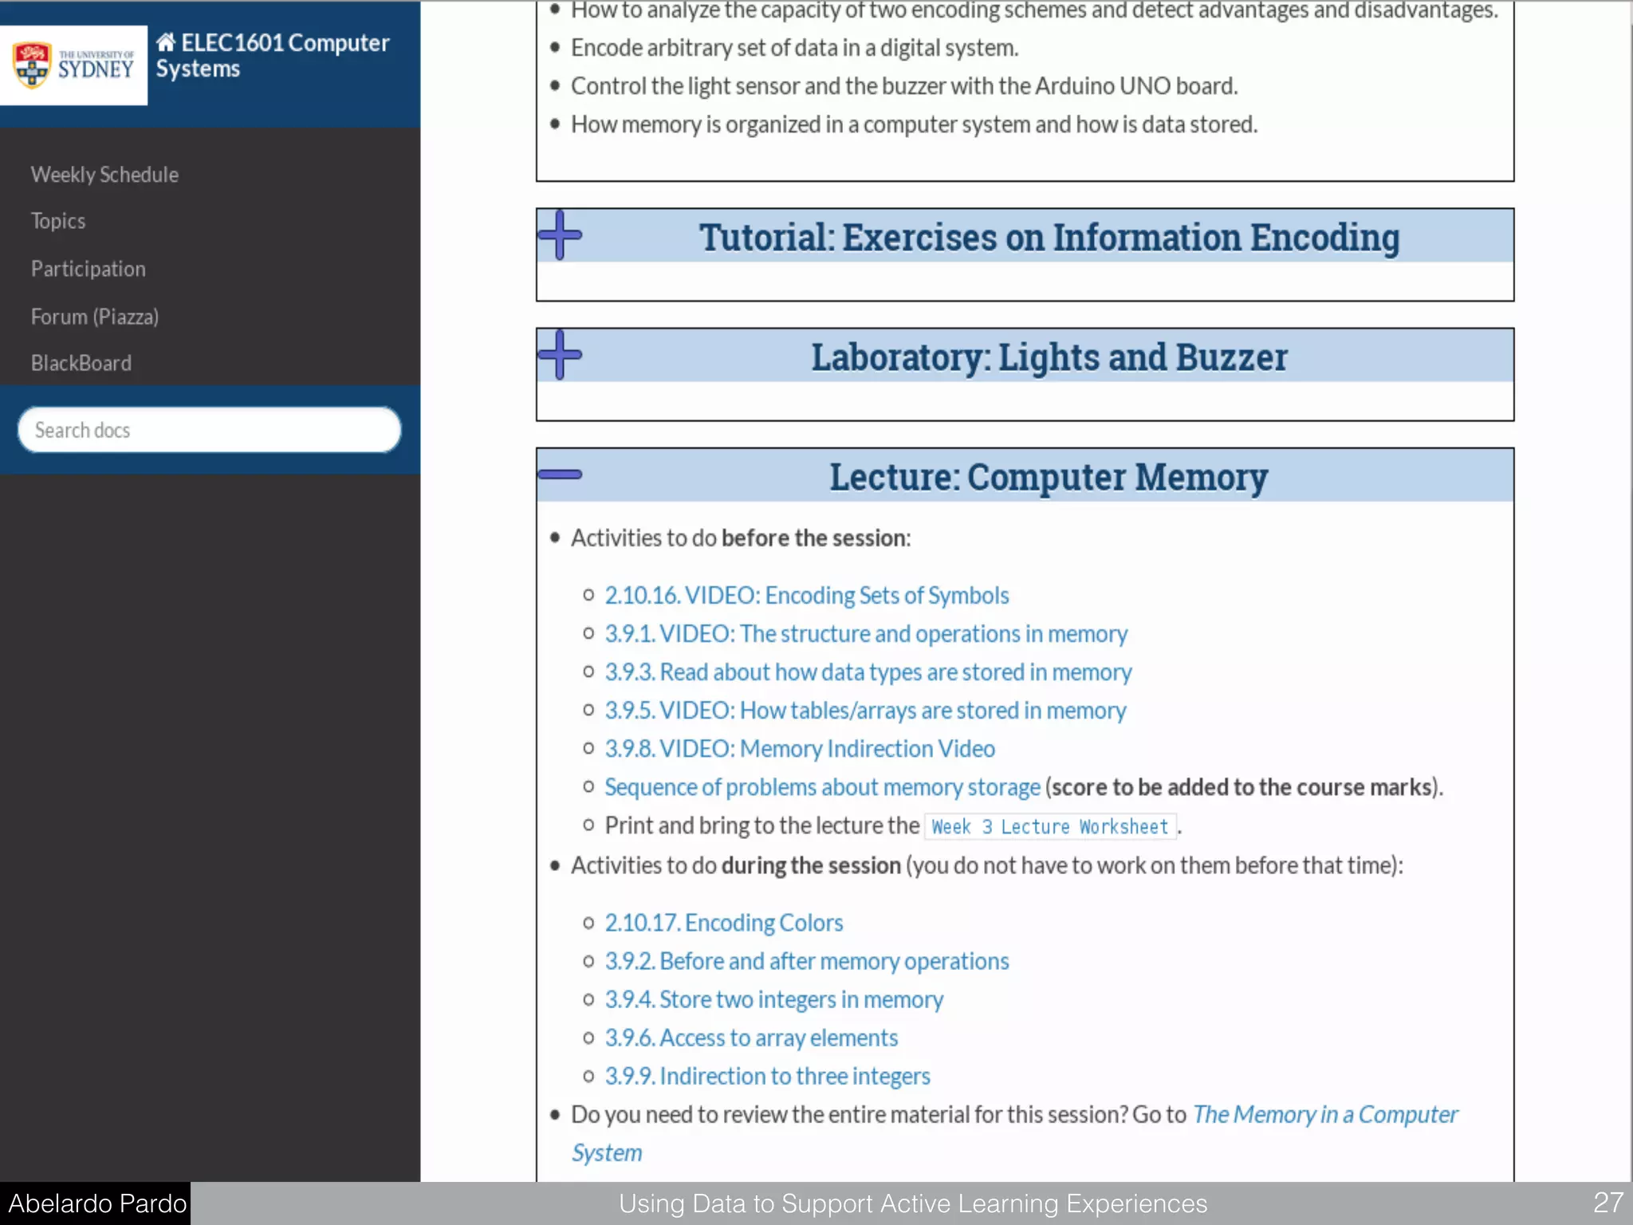Go to the Topics sidebar item
Viewport: 1633px width, 1225px height.
click(58, 221)
